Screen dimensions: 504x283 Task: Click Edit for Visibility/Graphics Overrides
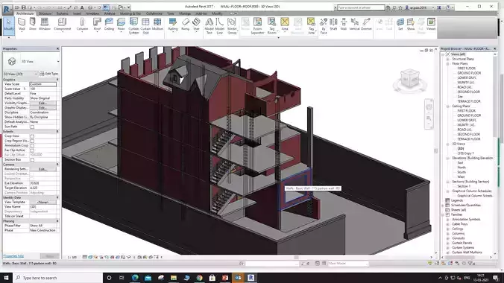click(42, 103)
